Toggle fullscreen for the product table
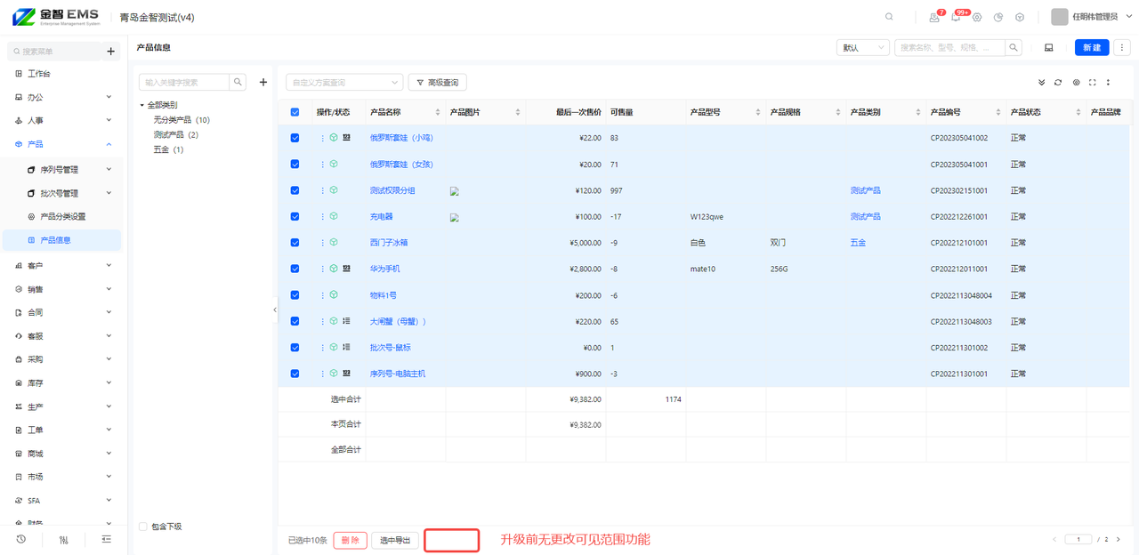The width and height of the screenshot is (1139, 555). (1092, 83)
